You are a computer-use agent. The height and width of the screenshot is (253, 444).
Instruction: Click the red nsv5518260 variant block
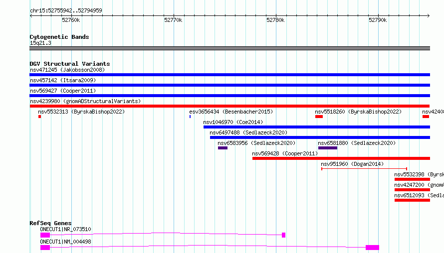coord(319,117)
